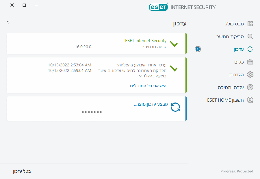
Task: Click the question mark help button
Action: pyautogui.click(x=8, y=23)
